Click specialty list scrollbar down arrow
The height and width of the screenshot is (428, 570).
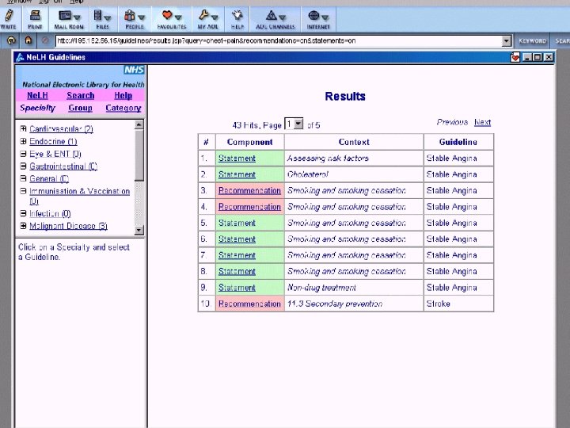pos(139,230)
